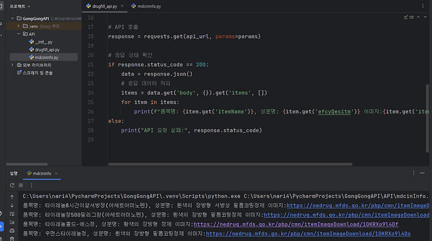Viewport: 432px width, 241px height.
Task: Click line number 25 in gutter
Action: 90,102
